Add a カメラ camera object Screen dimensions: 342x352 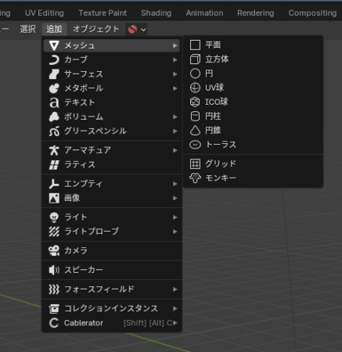[112, 250]
